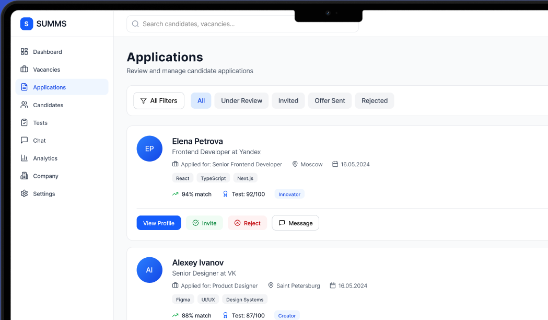Click briefcase icon beside Product Designer
548x320 pixels.
coord(176,285)
